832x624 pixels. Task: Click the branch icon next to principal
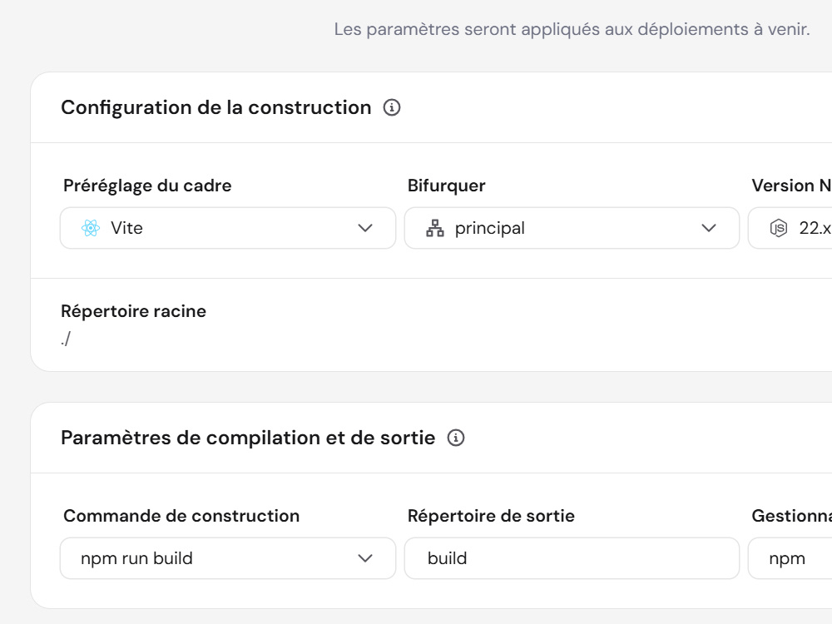click(x=435, y=228)
